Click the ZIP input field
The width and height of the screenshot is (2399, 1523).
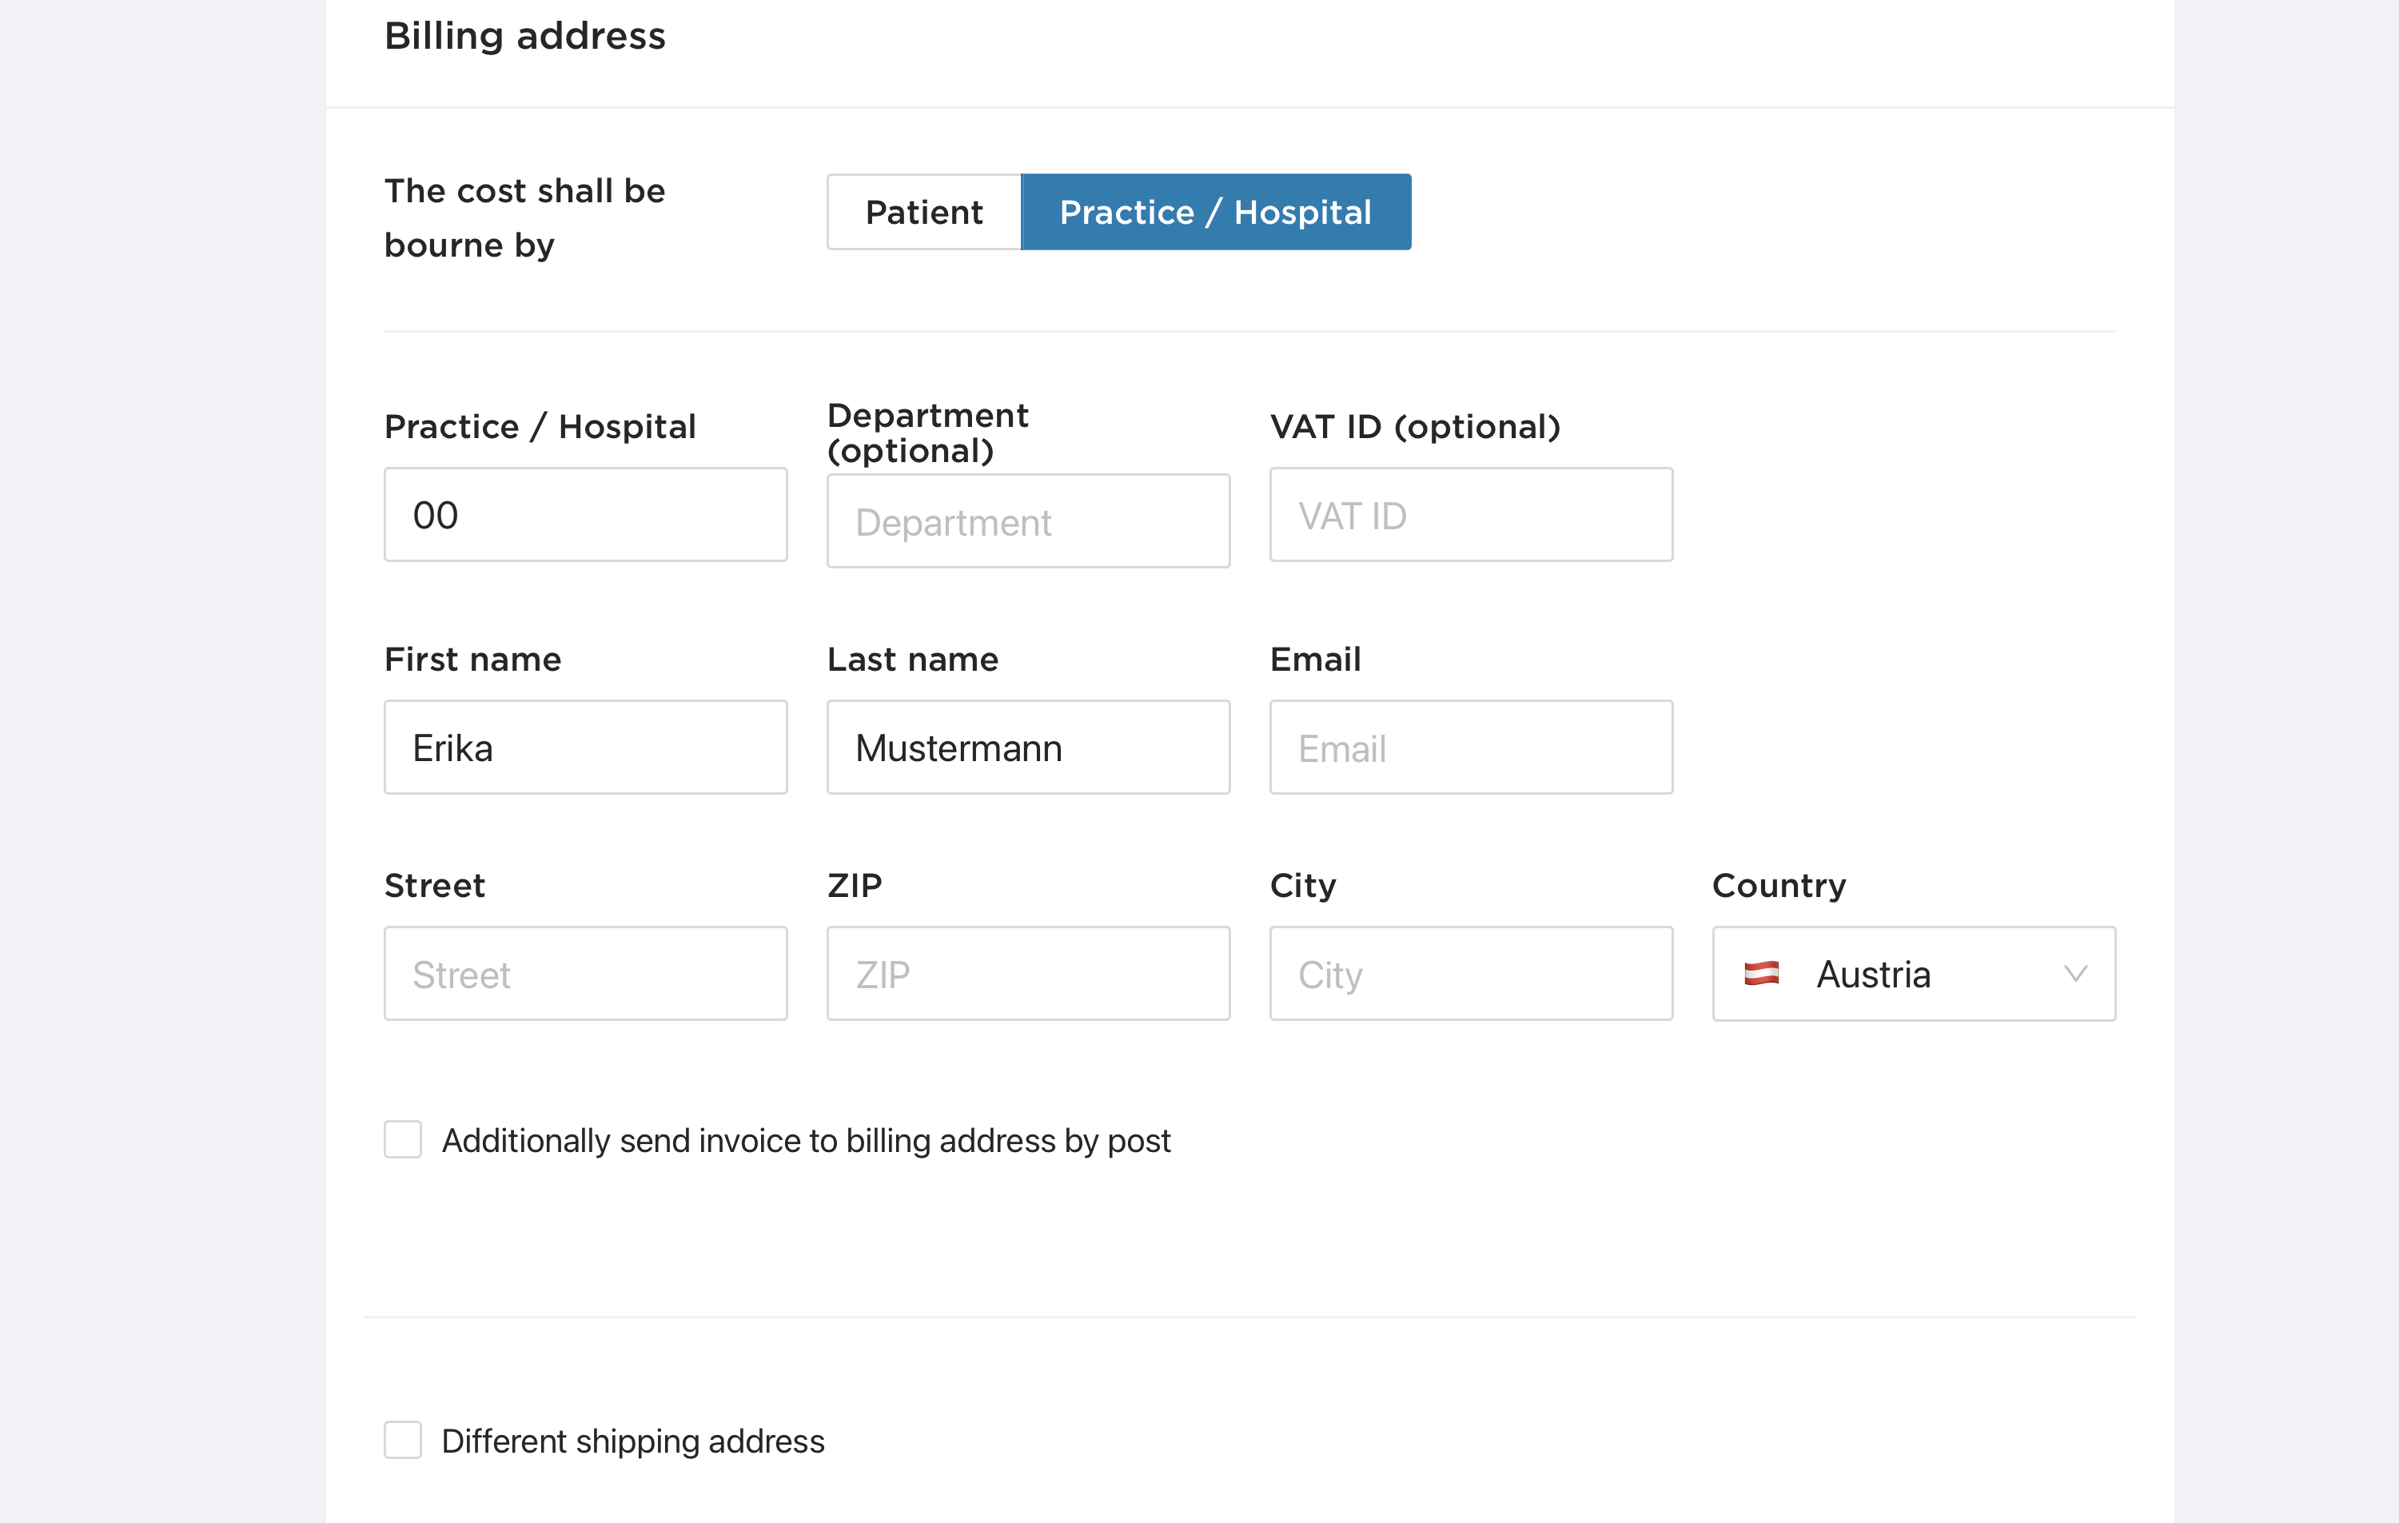[1028, 973]
